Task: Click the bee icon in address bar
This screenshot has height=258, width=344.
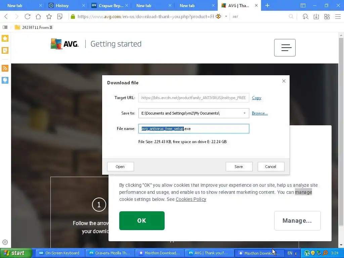Action: pos(218,16)
